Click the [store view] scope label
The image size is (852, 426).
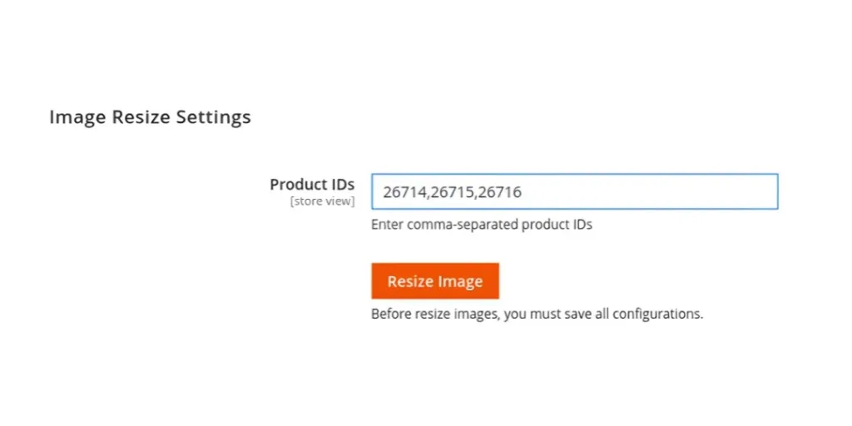[x=322, y=201]
